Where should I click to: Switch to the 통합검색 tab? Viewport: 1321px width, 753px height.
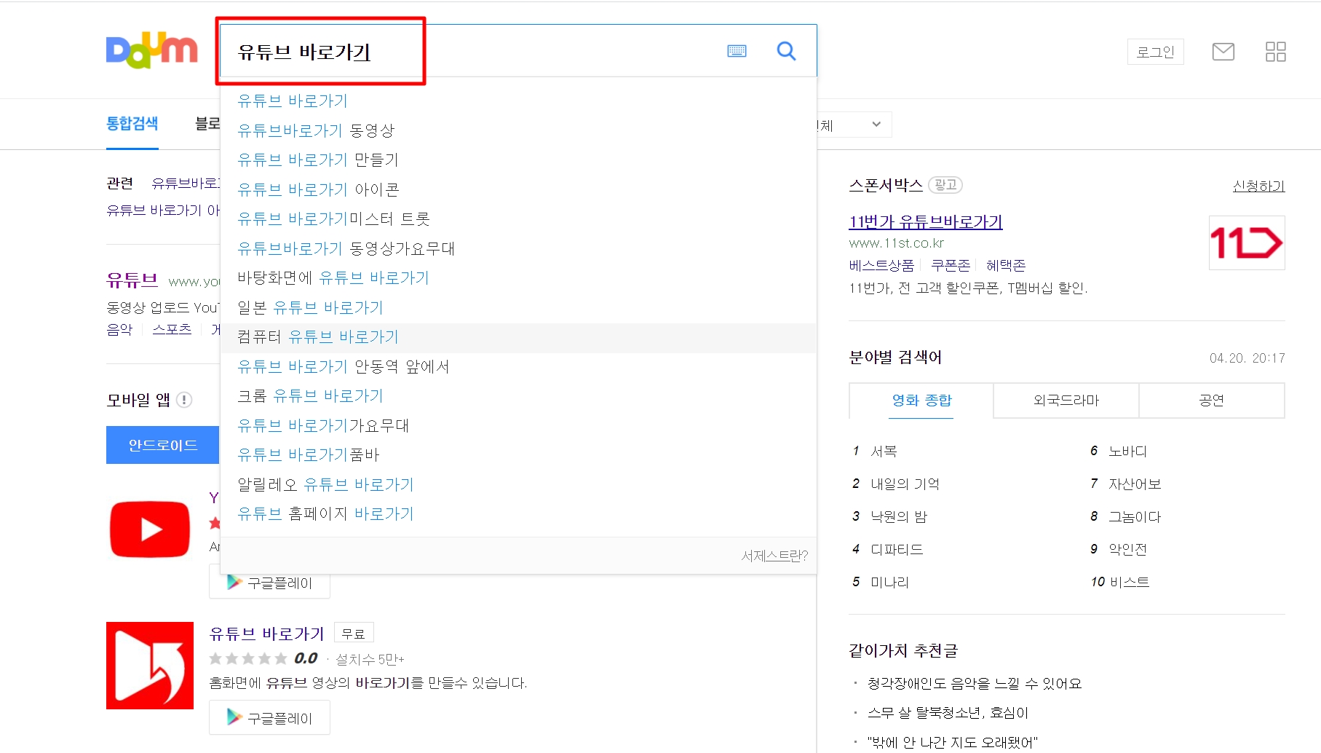[x=132, y=124]
